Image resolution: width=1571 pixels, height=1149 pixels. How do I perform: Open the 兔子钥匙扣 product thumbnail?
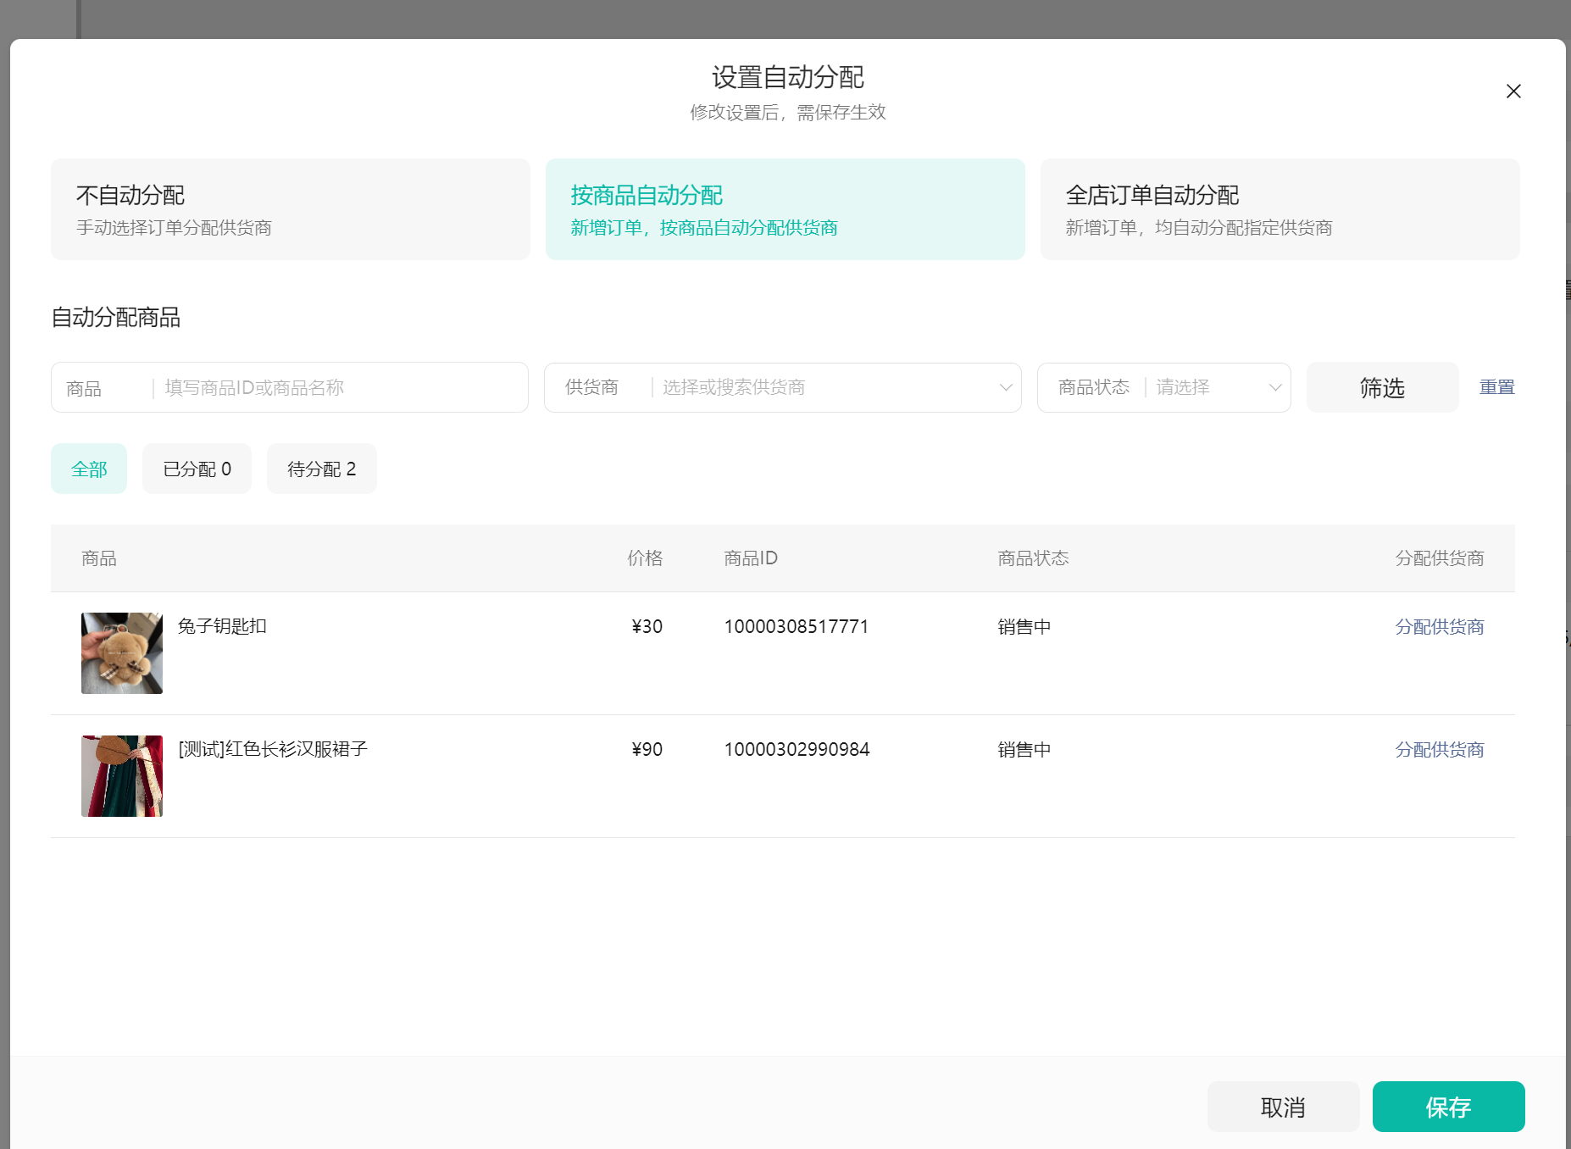click(x=122, y=653)
